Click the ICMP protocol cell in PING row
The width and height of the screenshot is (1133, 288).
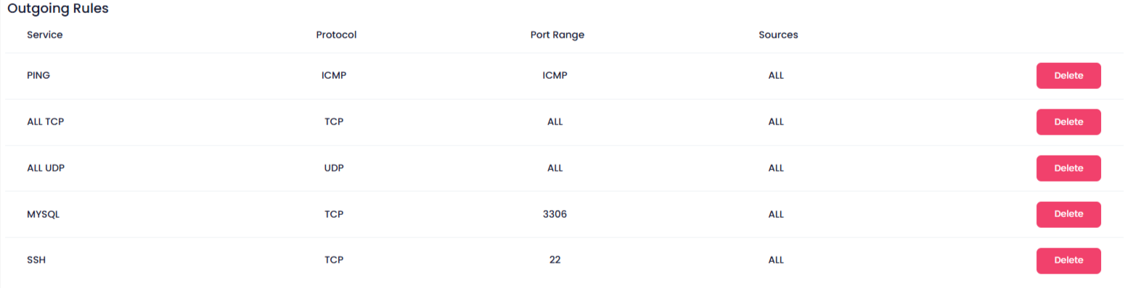coord(334,75)
